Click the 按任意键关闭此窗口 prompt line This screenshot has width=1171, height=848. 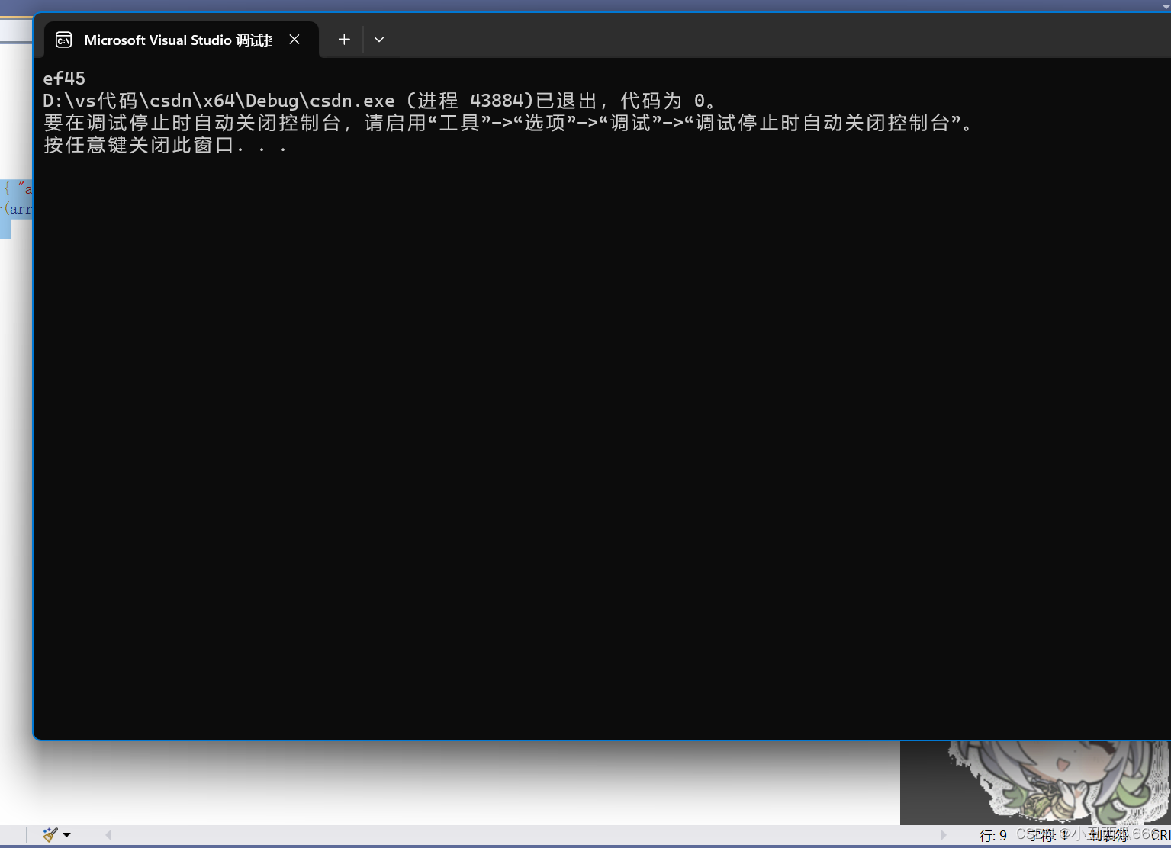tap(165, 145)
